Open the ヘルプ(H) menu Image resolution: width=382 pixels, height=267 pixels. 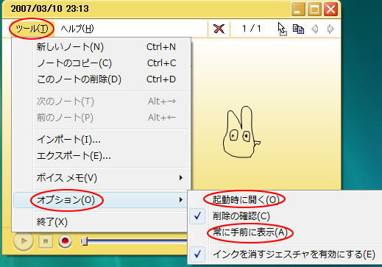point(77,29)
